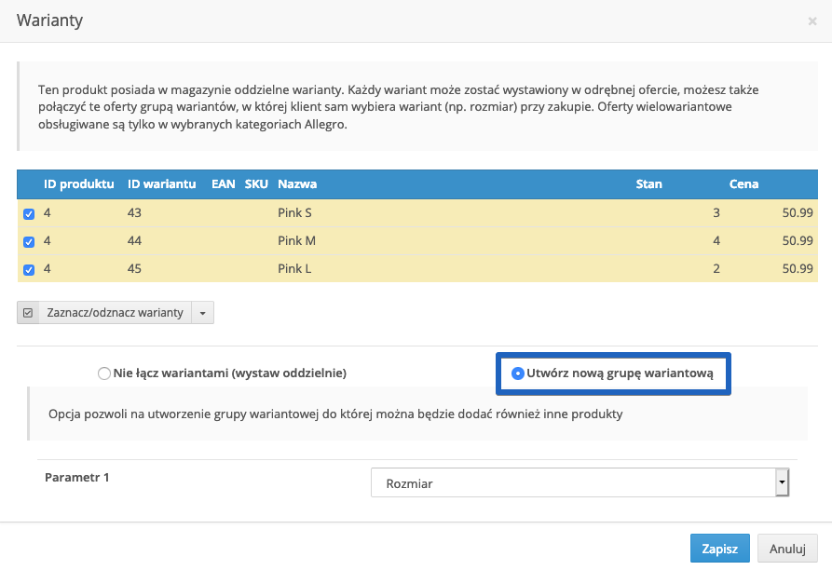832x570 pixels.
Task: Select 'Nie łącz wariantami' radio option
Action: click(104, 373)
